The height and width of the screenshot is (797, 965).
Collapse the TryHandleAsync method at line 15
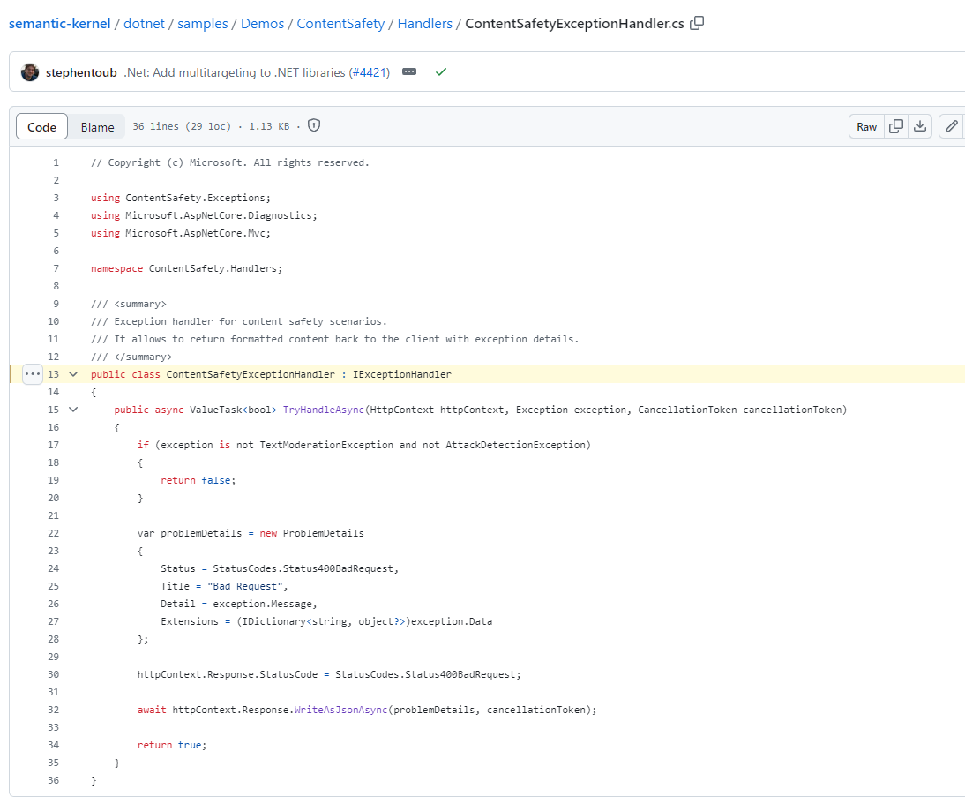click(72, 409)
